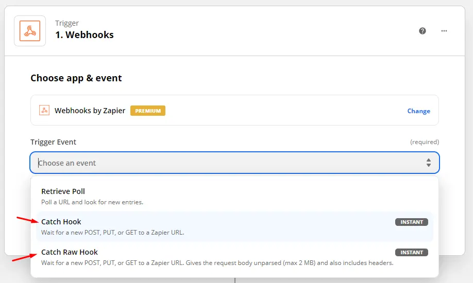
Task: Click Change to switch the app
Action: pyautogui.click(x=419, y=111)
